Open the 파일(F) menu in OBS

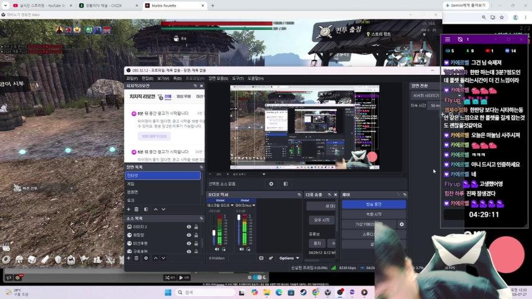(132, 78)
